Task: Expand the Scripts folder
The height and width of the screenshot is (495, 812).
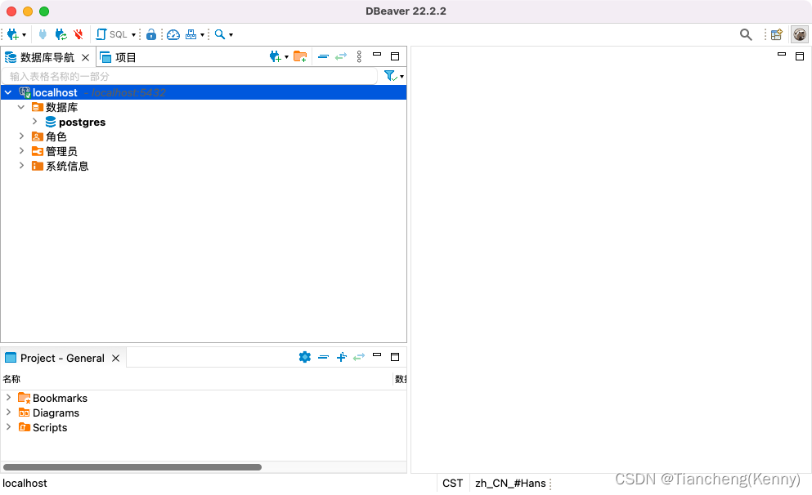Action: click(8, 426)
